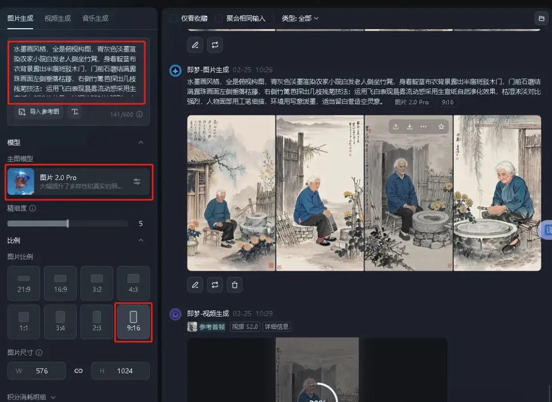Click the folder icon at top right
Image resolution: width=552 pixels, height=402 pixels.
(x=541, y=18)
